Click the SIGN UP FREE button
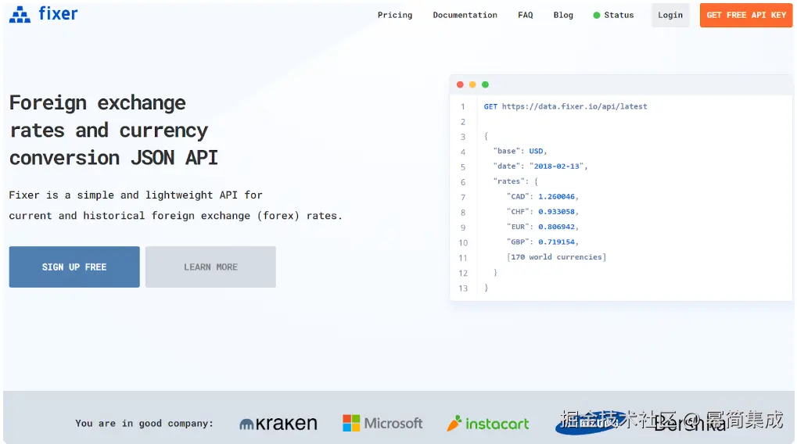This screenshot has height=444, width=797. 74,267
